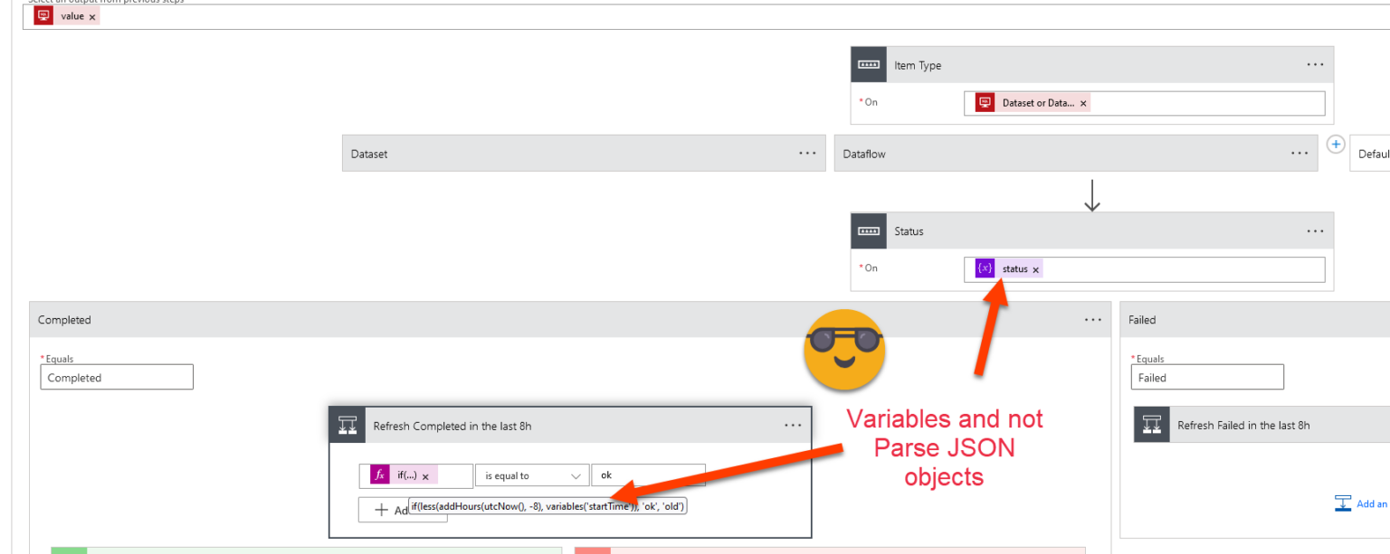Screen dimensions: 1390x554
Task: Select the Condition icon on Refresh Completed in the last 8h
Action: tap(347, 424)
